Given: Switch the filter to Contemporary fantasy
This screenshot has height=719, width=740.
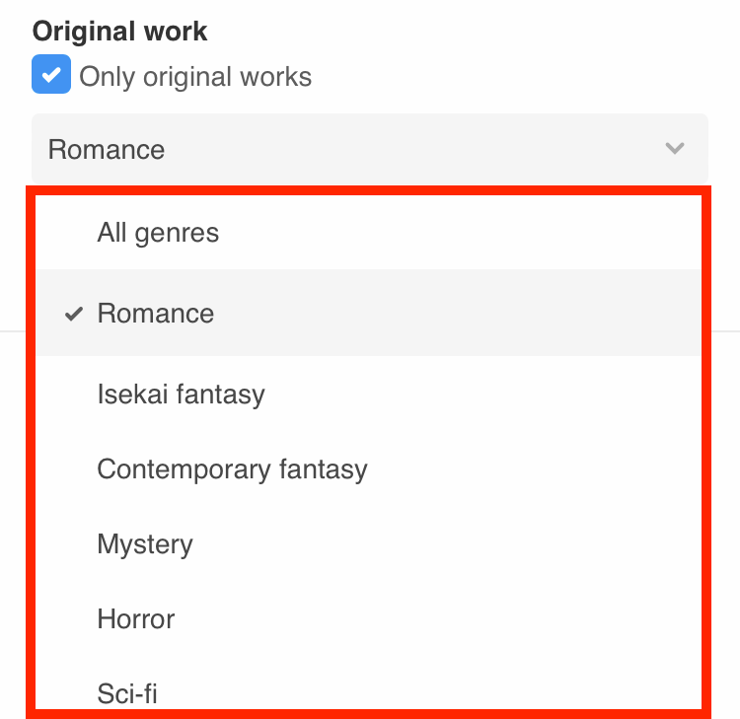Looking at the screenshot, I should [232, 468].
